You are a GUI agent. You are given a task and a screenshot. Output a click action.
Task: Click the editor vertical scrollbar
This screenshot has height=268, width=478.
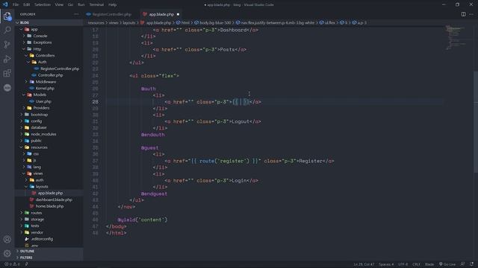click(476, 121)
